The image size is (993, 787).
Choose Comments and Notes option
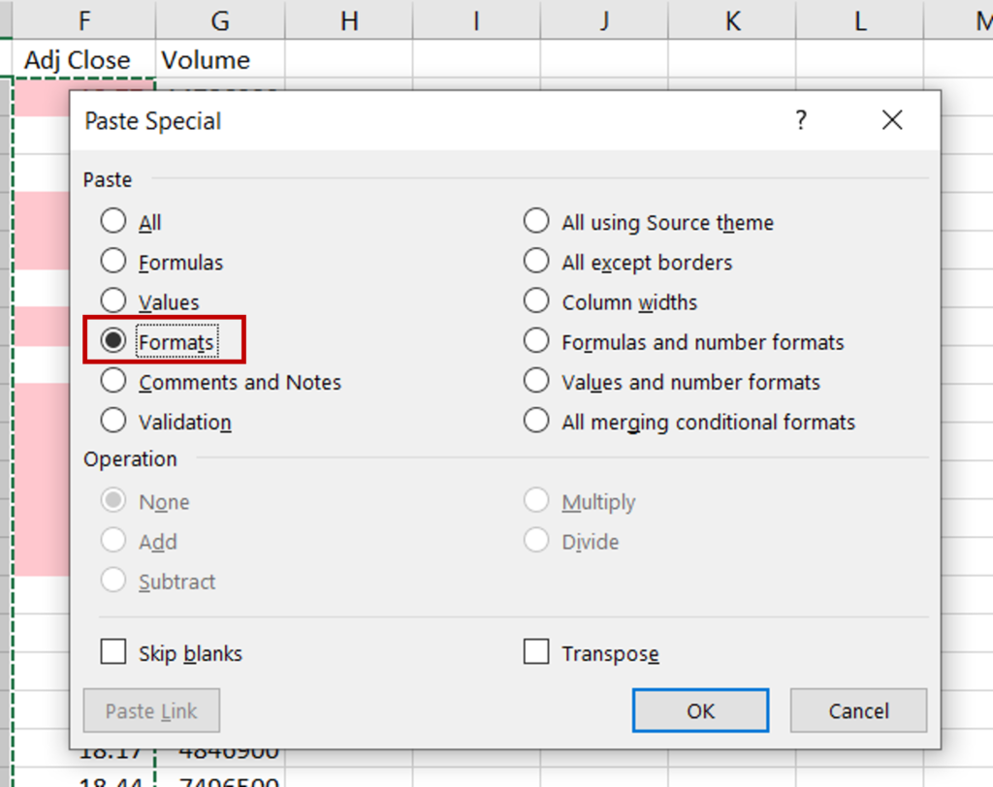pyautogui.click(x=113, y=381)
